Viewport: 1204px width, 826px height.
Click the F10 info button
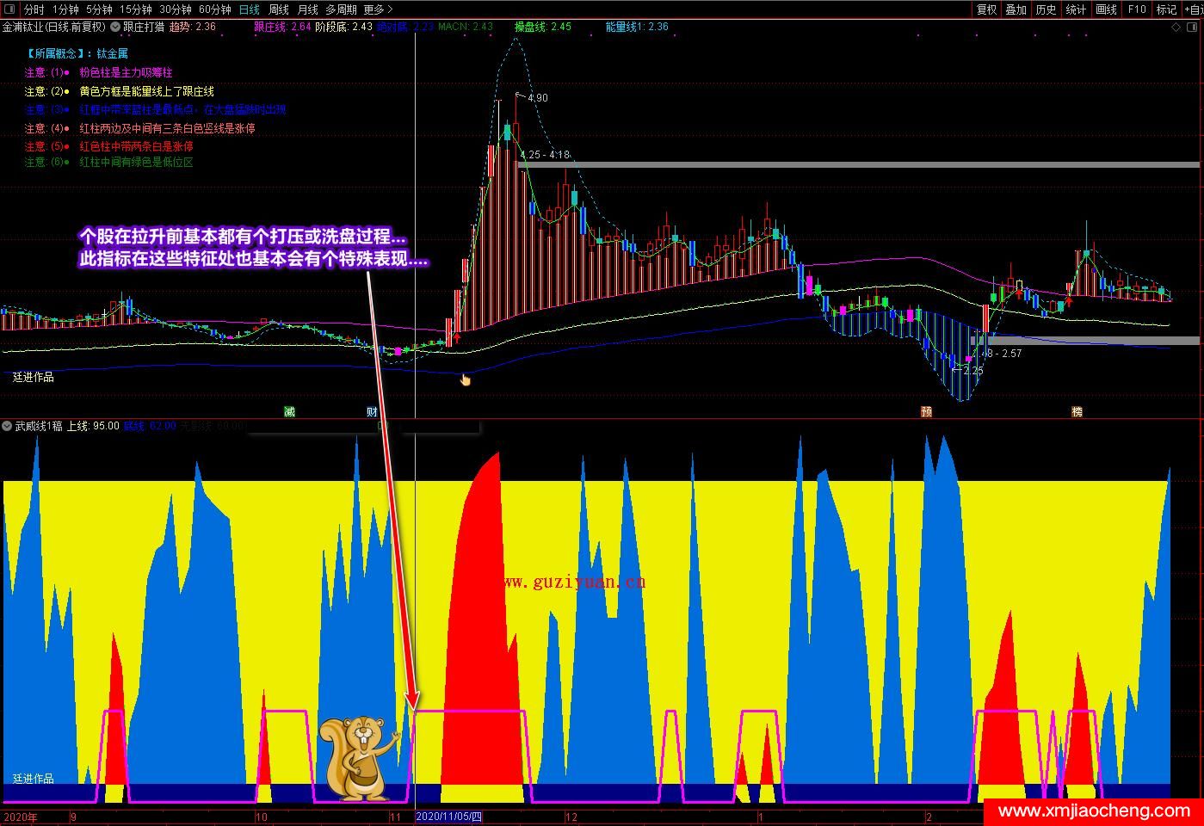pos(1137,9)
